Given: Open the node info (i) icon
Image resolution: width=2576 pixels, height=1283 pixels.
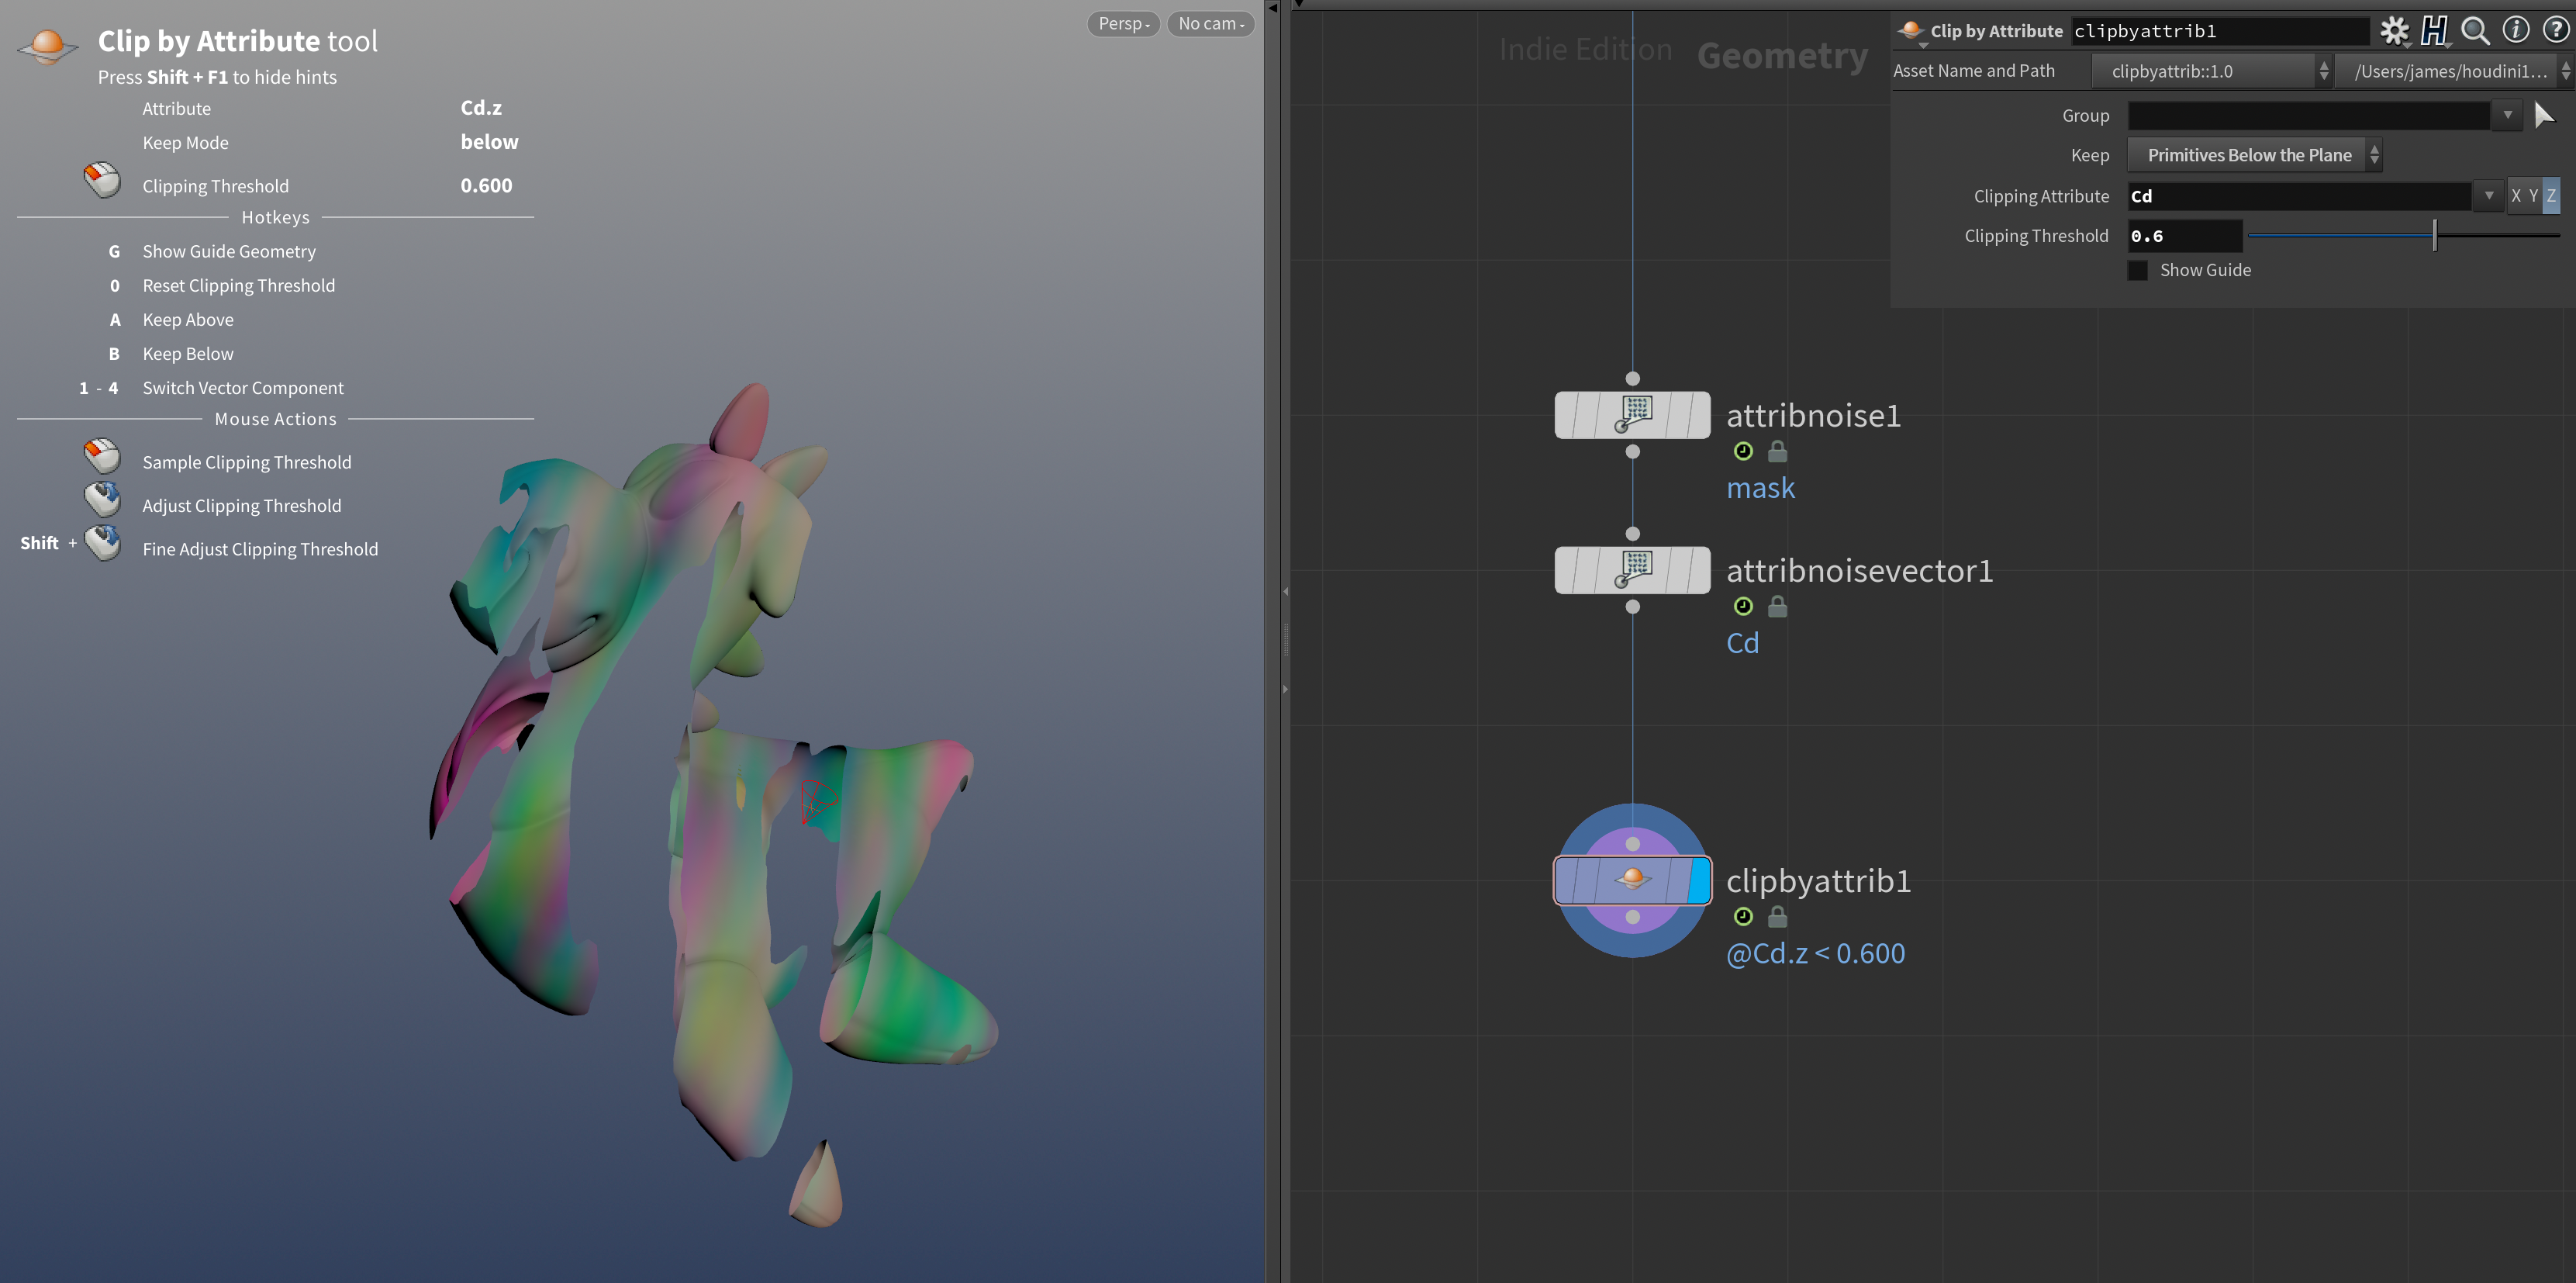Looking at the screenshot, I should (2516, 30).
